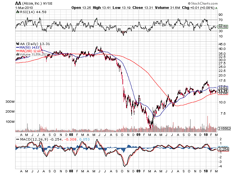Click the candlestick icon before AA (Daily)
This screenshot has height=174, width=231.
pos(18,44)
